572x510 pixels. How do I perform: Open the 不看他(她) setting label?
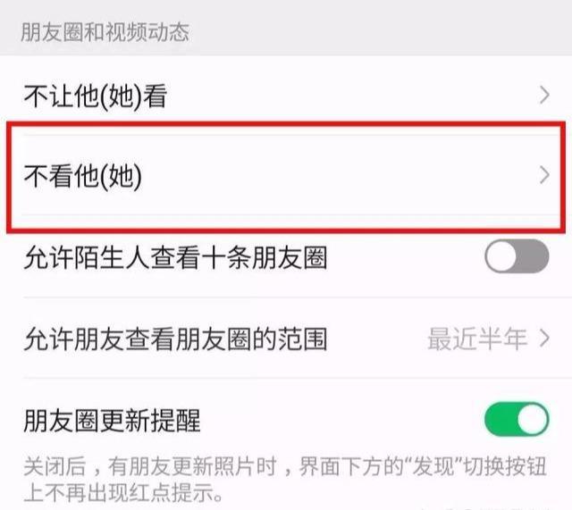[83, 176]
